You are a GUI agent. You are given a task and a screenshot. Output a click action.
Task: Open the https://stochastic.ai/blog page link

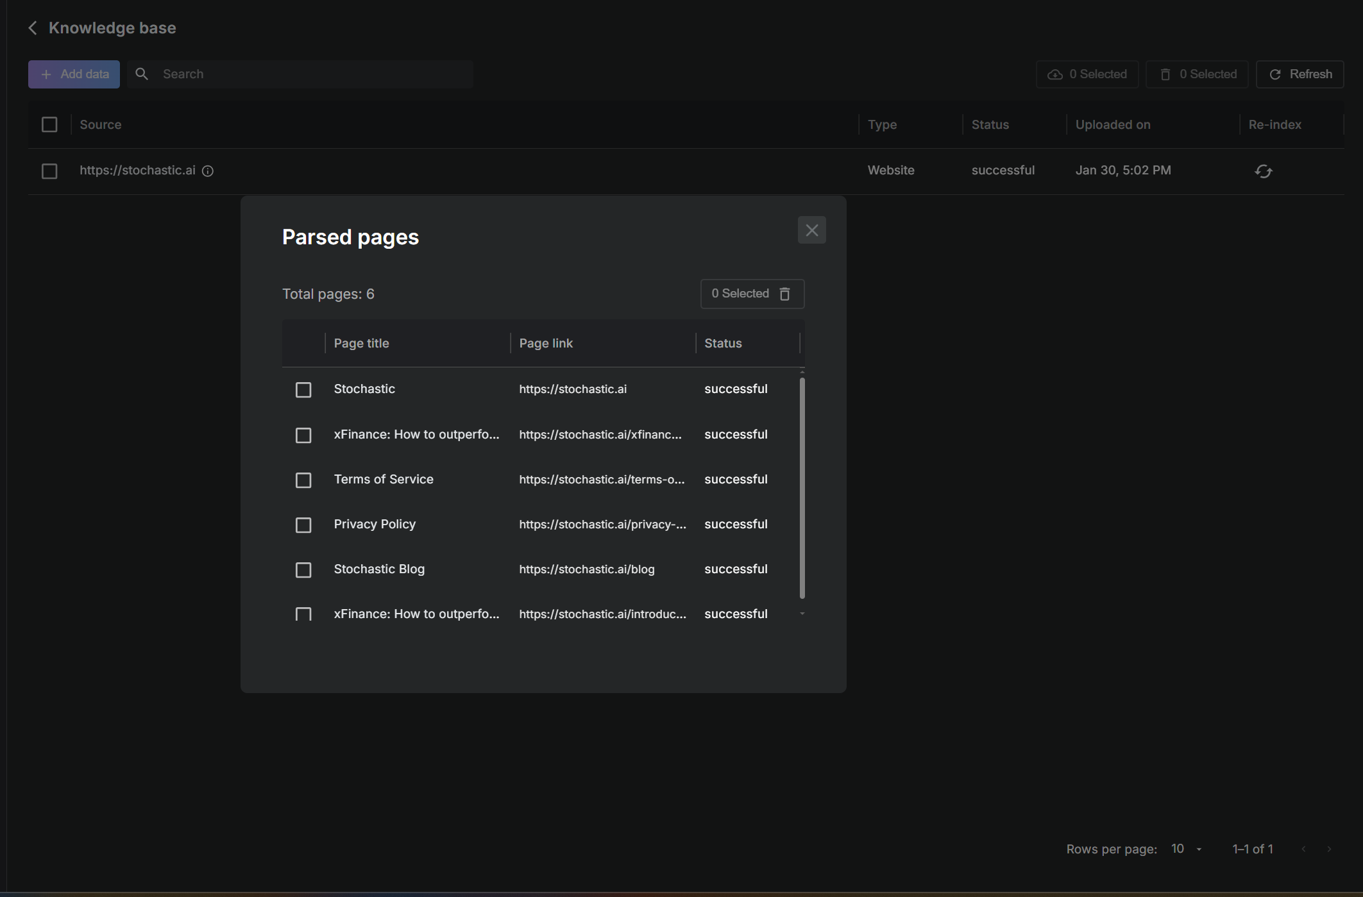click(x=587, y=569)
